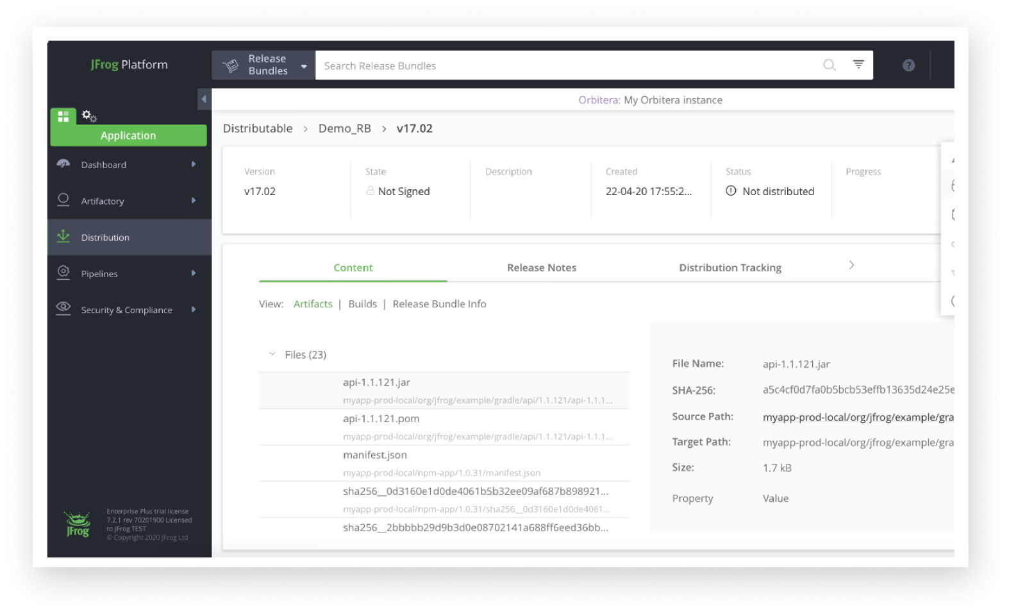The image size is (1009, 614).
Task: Click the SHA-256 value a5c4cf0d7fa0b5bcb53...
Action: tap(858, 389)
